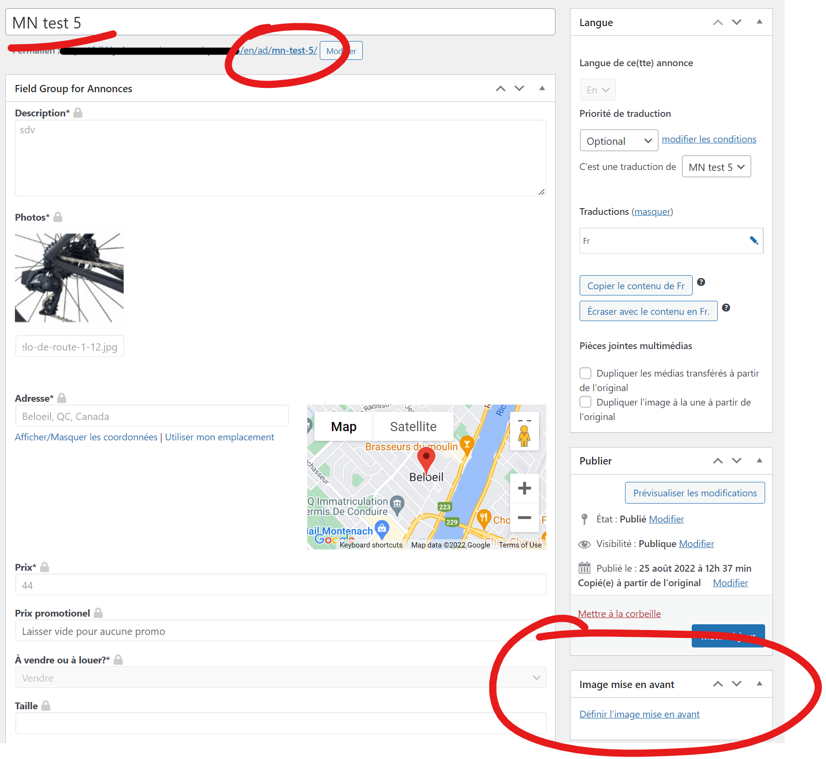The image size is (826, 759).
Task: Click Prévisualiser les modifications button
Action: coord(695,493)
